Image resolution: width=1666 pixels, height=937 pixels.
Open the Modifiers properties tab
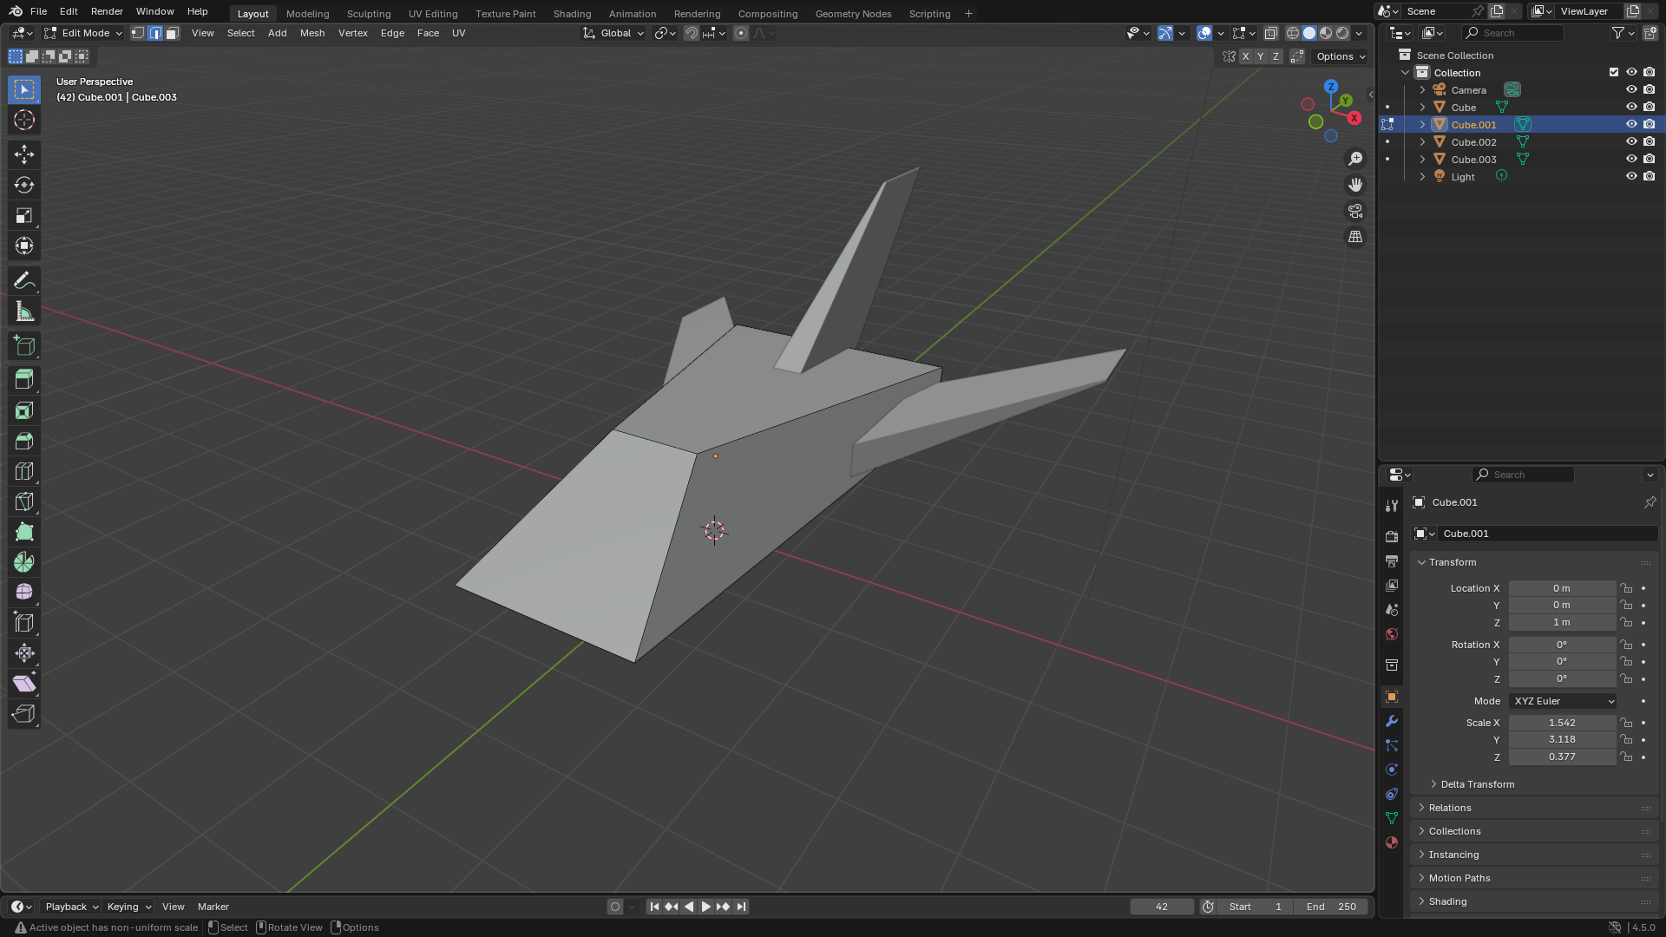click(x=1392, y=721)
